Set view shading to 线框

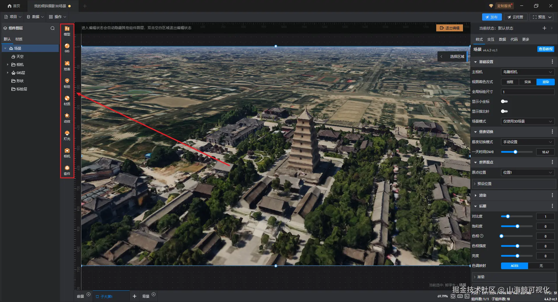[x=510, y=82]
